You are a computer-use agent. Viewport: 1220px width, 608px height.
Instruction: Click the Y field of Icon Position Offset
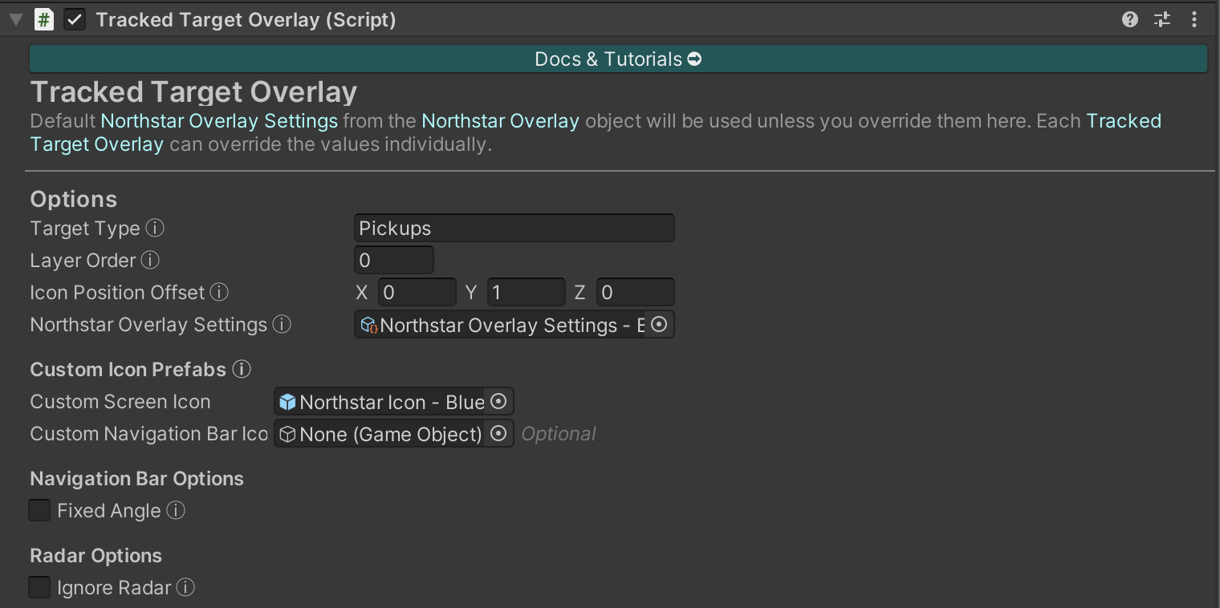pos(526,293)
